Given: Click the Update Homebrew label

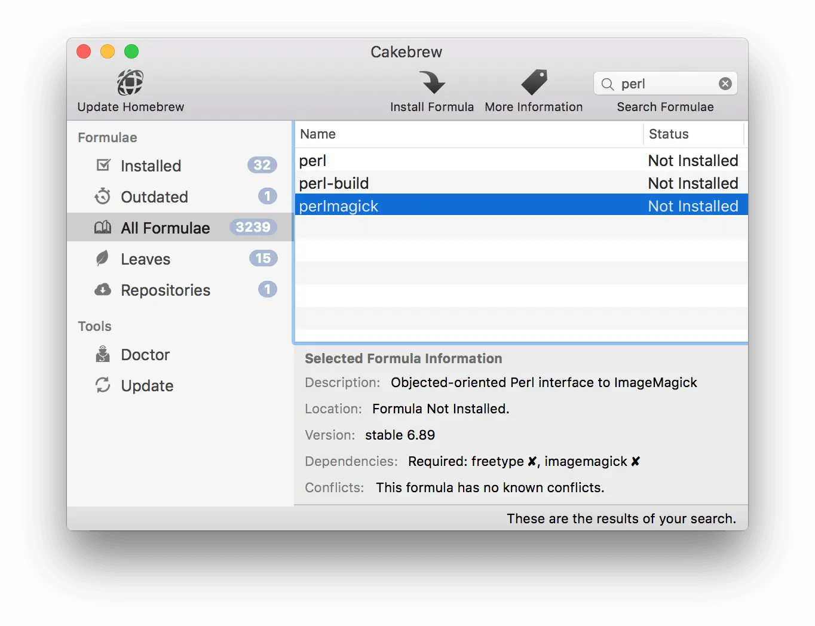Looking at the screenshot, I should (x=131, y=107).
